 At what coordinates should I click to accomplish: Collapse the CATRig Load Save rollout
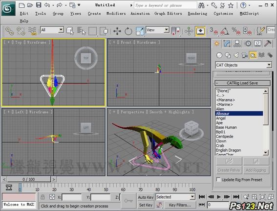coord(242,83)
